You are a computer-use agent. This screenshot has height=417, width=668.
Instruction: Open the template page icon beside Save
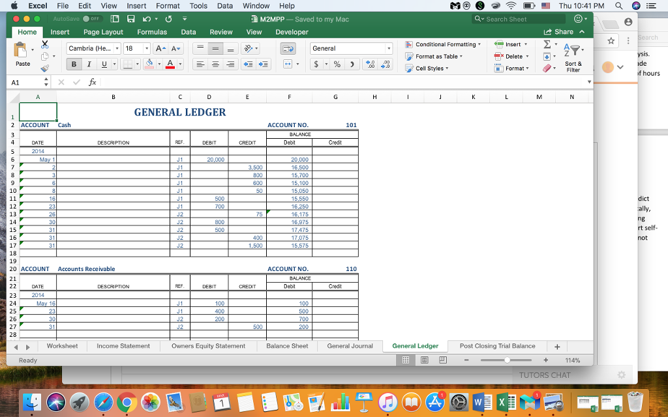point(115,19)
